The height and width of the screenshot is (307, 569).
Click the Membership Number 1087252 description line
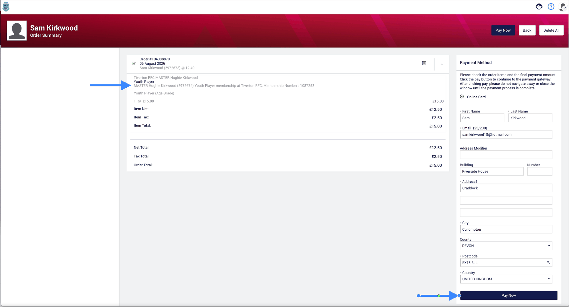pos(224,85)
